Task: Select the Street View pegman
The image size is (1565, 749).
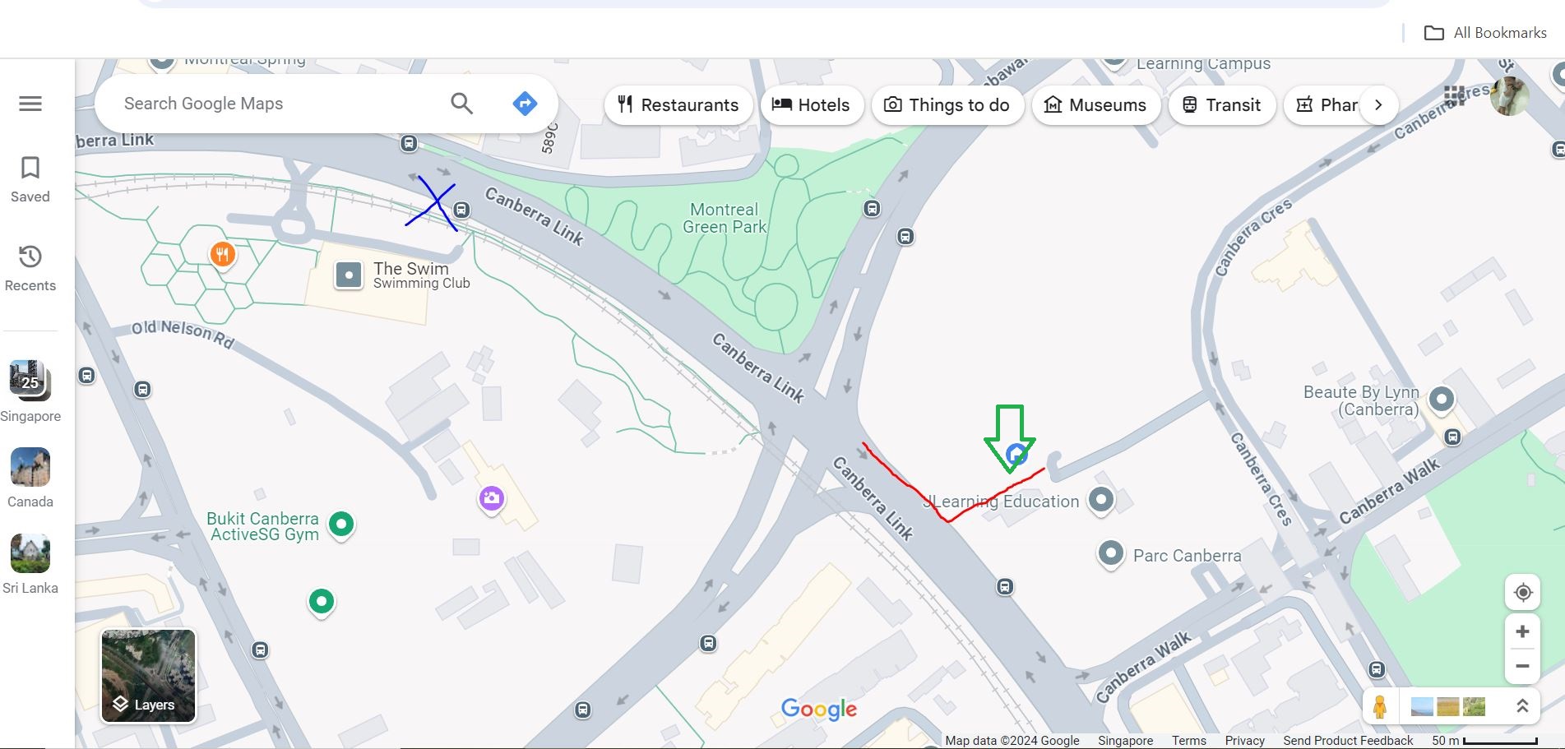Action: [1379, 706]
